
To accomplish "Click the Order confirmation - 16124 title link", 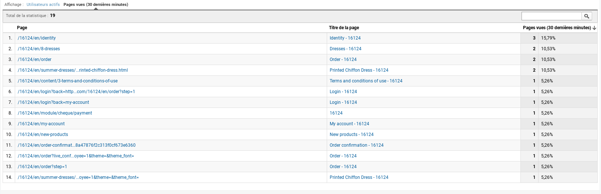I will 357,145.
